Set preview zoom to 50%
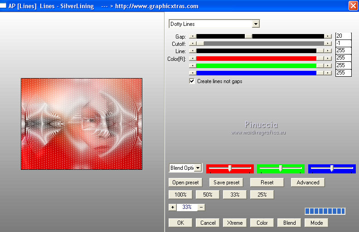Image resolution: width=359 pixels, height=232 pixels. tap(208, 195)
